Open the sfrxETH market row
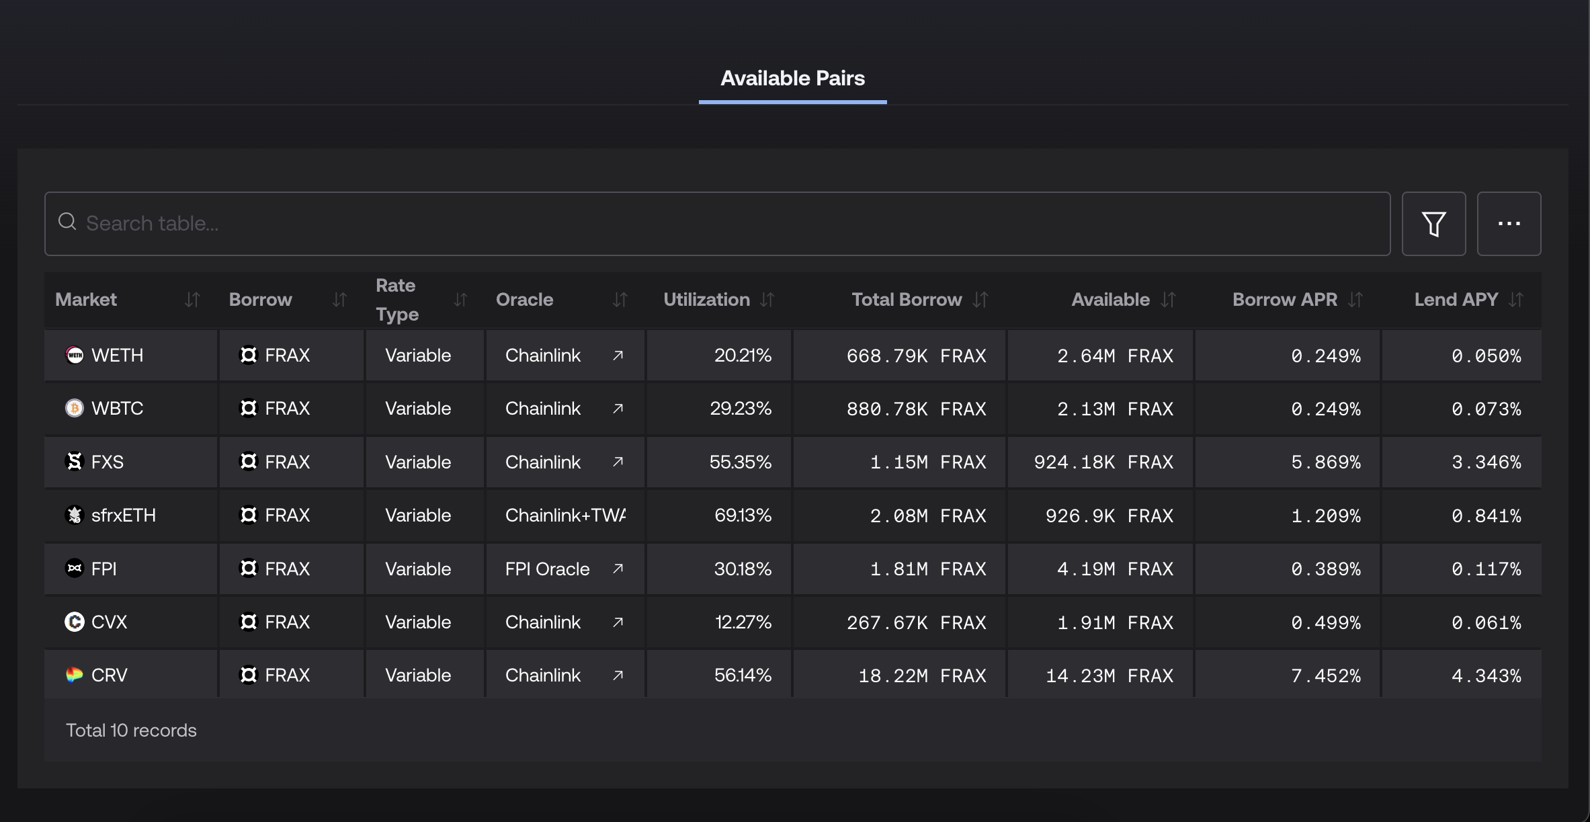 point(793,515)
